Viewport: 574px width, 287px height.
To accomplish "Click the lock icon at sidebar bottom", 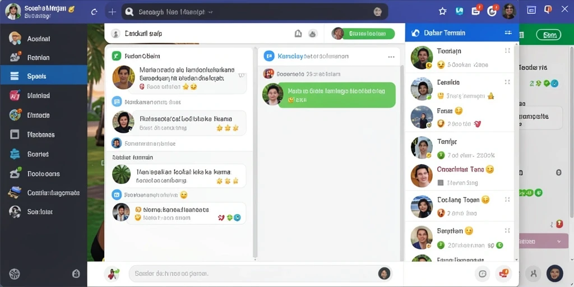I will coord(76,273).
